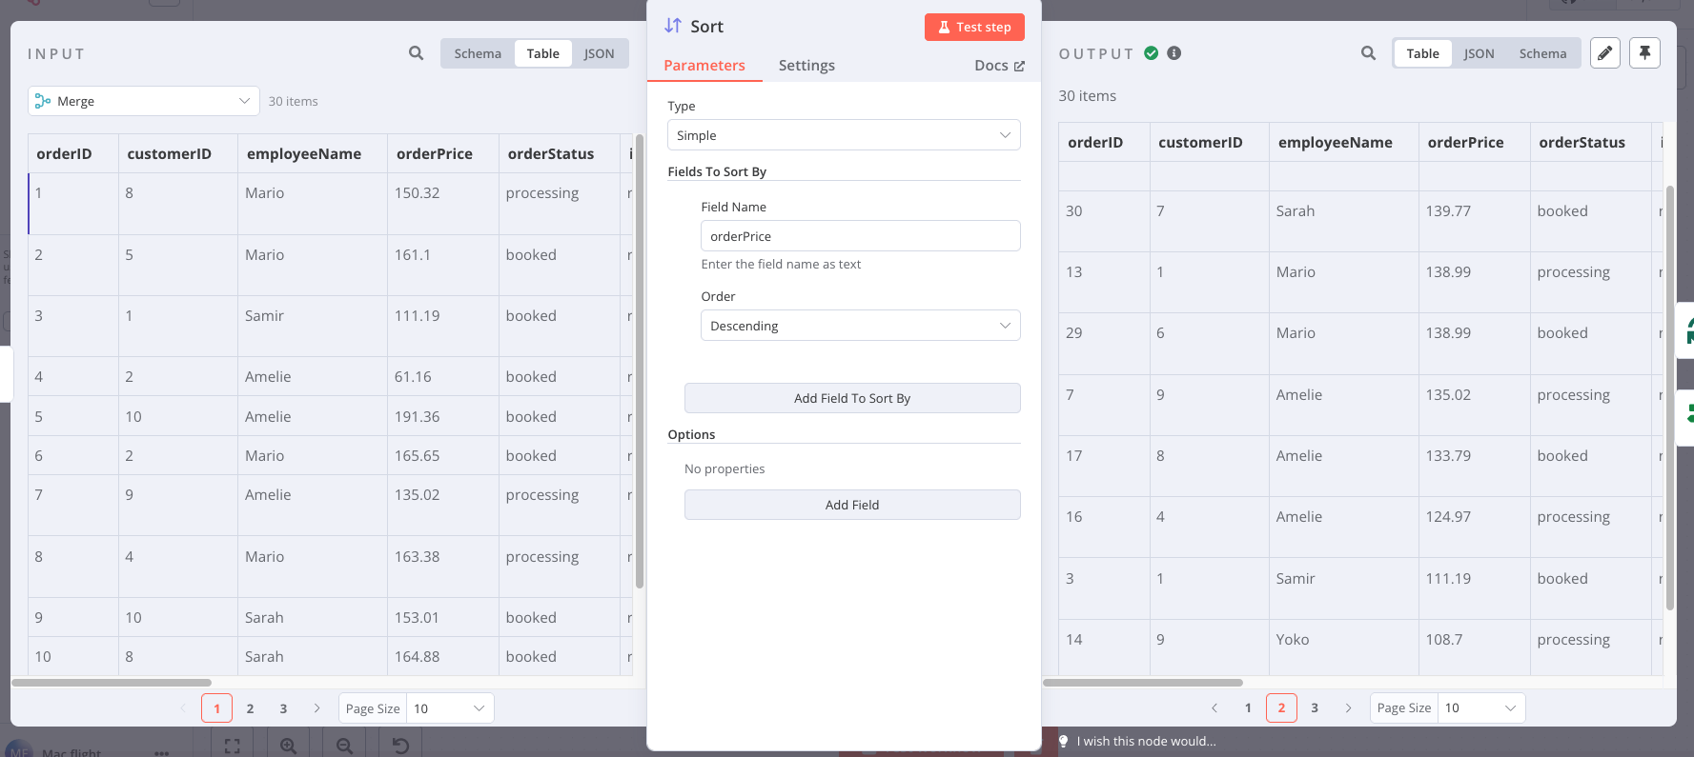Search the INPUT panel data
Viewport: 1694px width, 757px height.
coord(416,53)
